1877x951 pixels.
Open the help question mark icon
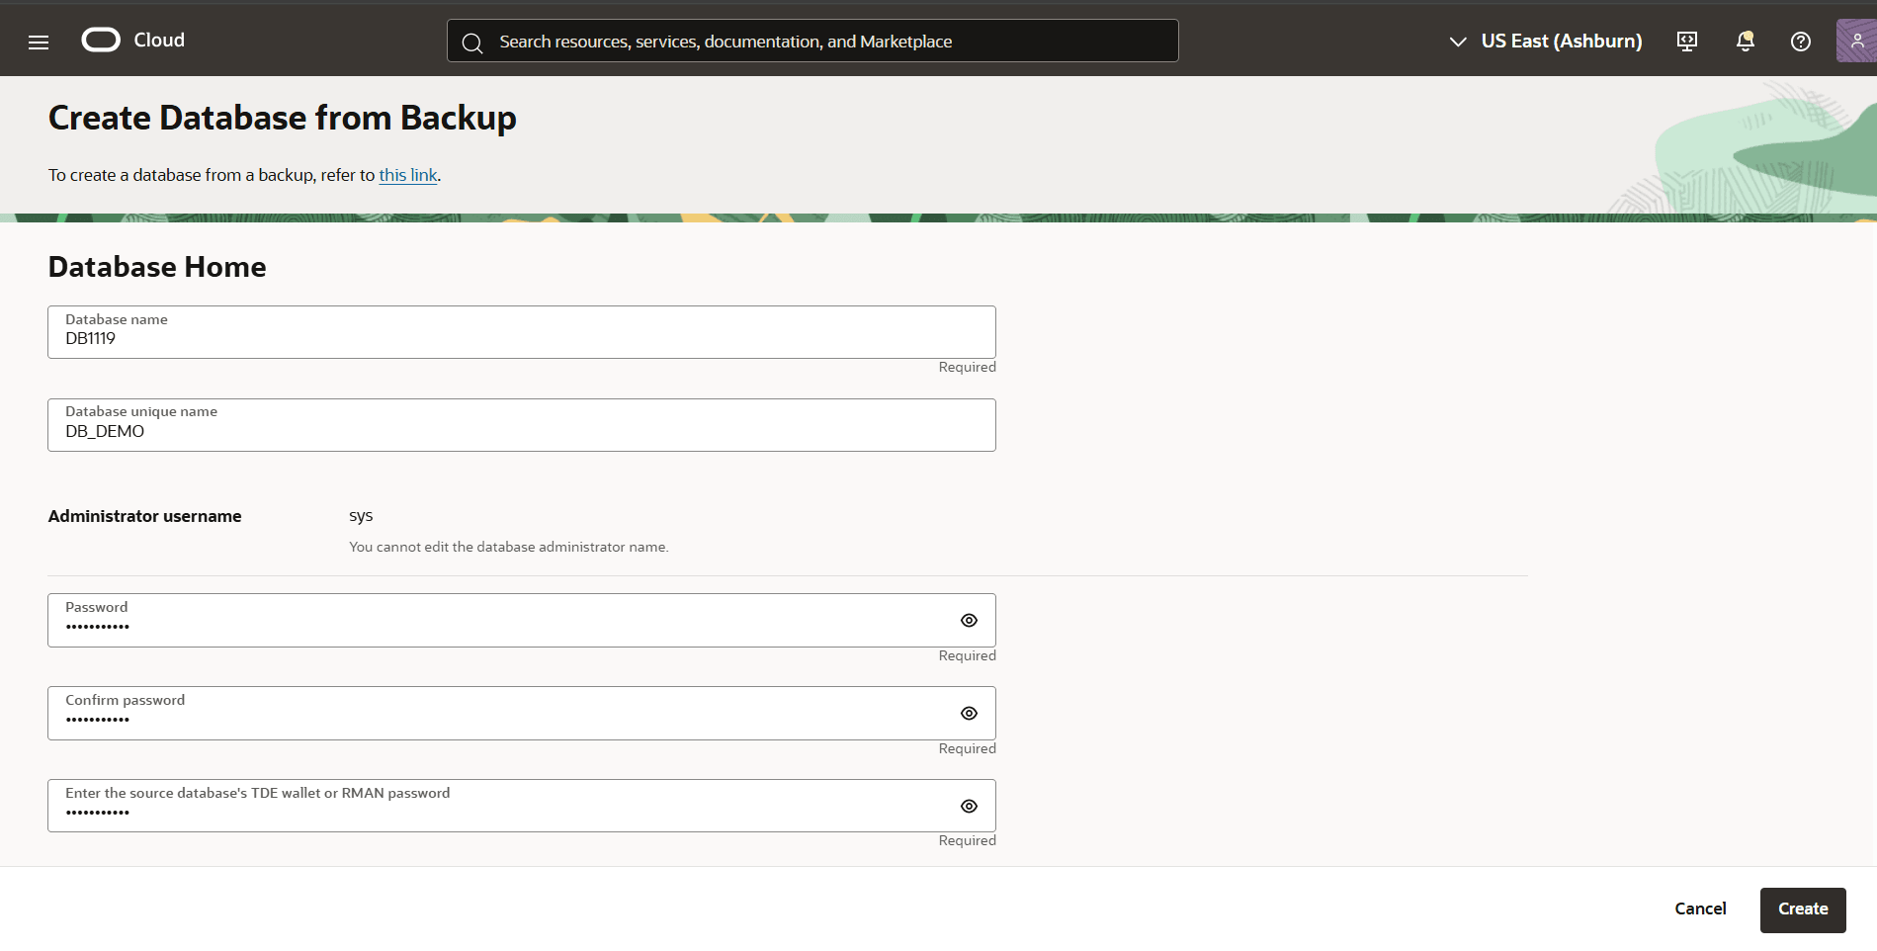[x=1800, y=41]
